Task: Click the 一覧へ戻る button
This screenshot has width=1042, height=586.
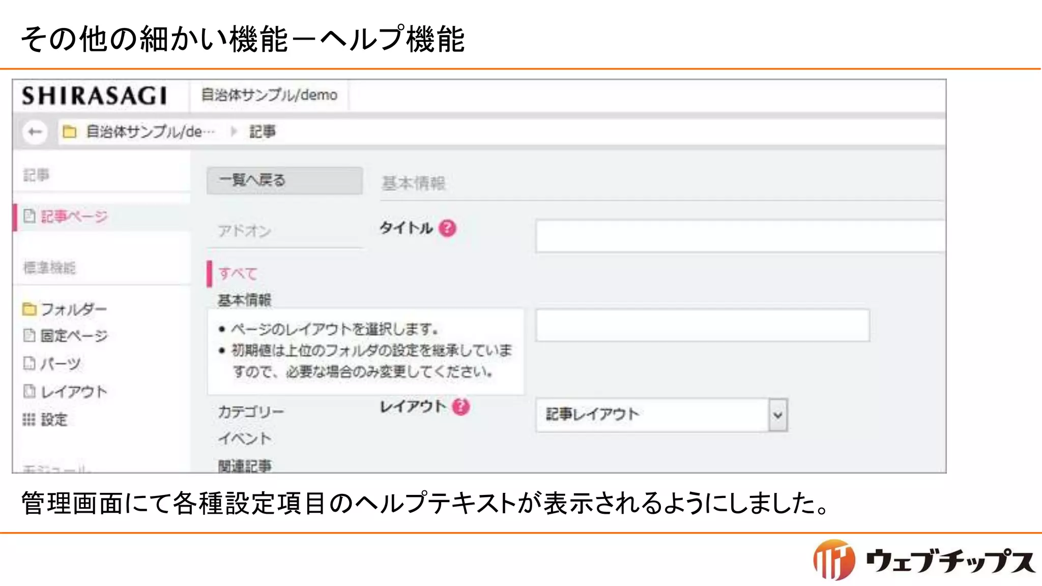Action: [284, 180]
